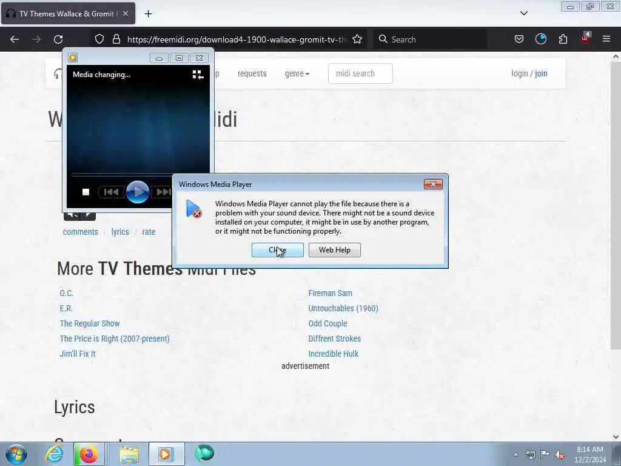Launch Internet Explorer from taskbar

(54, 454)
